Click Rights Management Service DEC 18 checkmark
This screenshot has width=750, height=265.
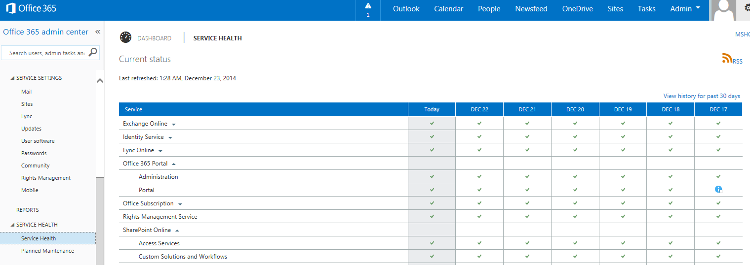pyautogui.click(x=671, y=216)
